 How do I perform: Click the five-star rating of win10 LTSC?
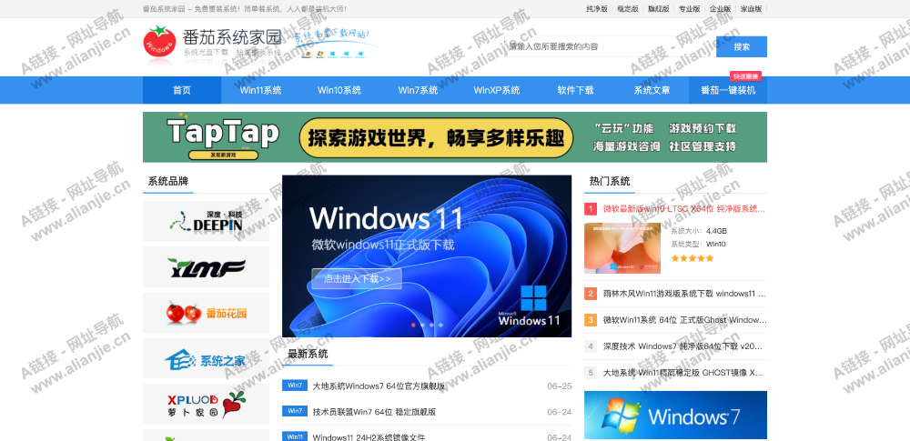tap(693, 258)
